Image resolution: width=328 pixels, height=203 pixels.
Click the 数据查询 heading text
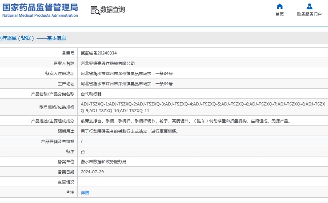112,10
